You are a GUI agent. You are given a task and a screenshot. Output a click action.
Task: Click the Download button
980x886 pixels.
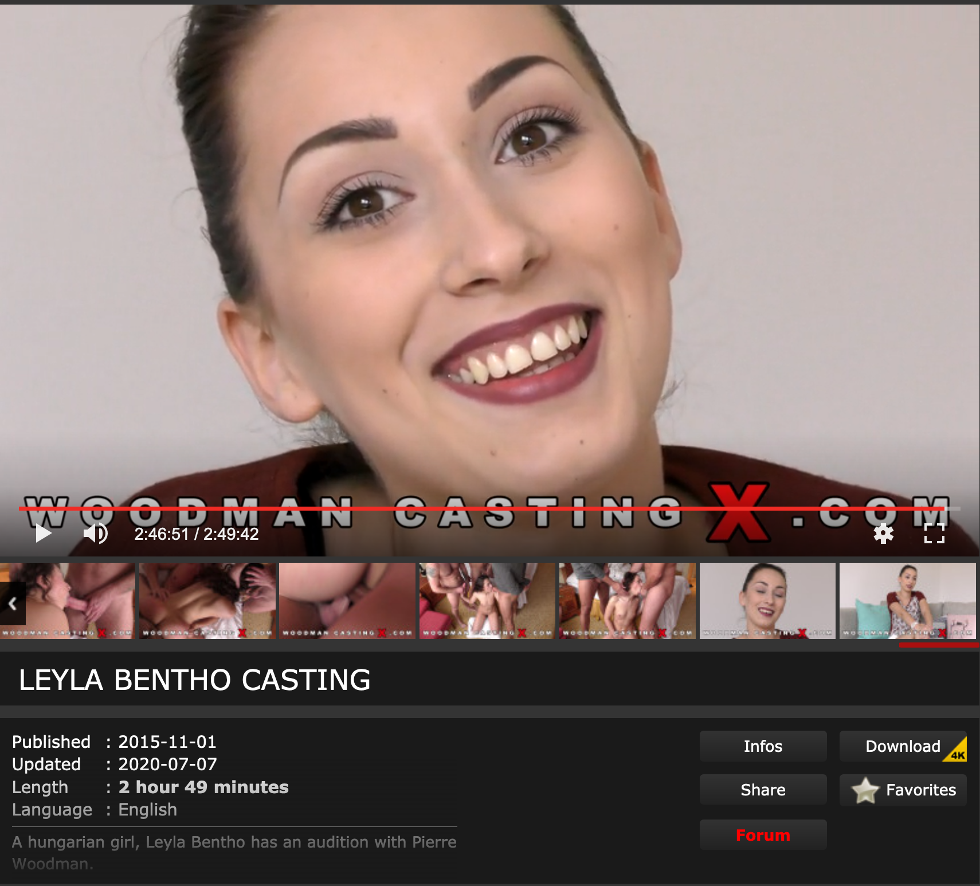(x=902, y=746)
